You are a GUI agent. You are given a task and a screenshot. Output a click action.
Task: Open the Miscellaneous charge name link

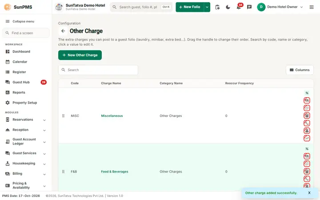pyautogui.click(x=112, y=116)
